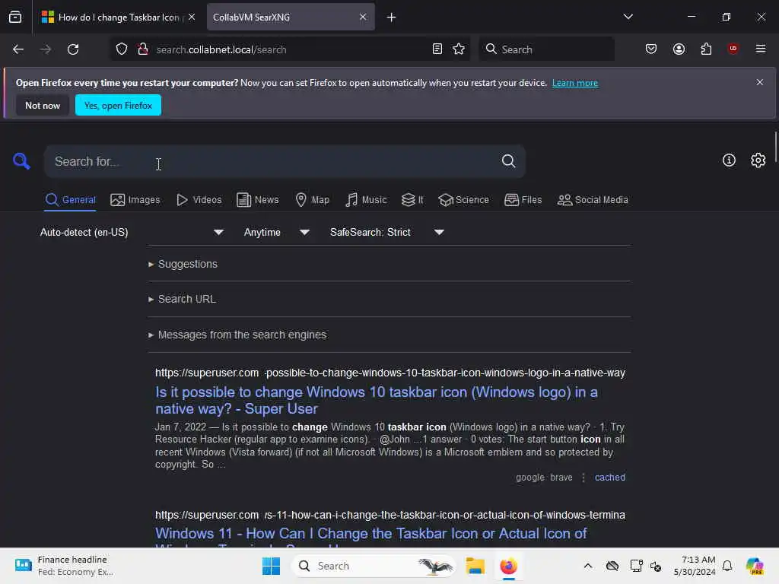Screen dimensions: 779x584
Task: Open the Anytime time range dropdown
Action: 276,232
